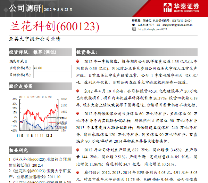
Task: Open related report 业绩符合预期价值被低估 2012.4
Action: click(40, 162)
